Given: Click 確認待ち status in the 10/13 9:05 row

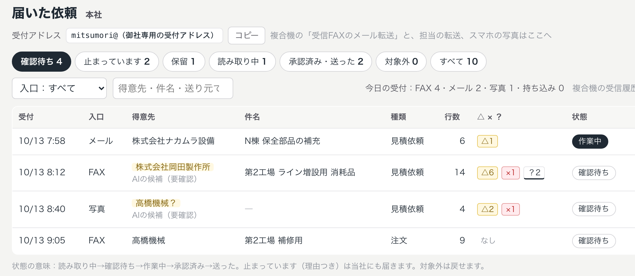Looking at the screenshot, I should tap(594, 241).
